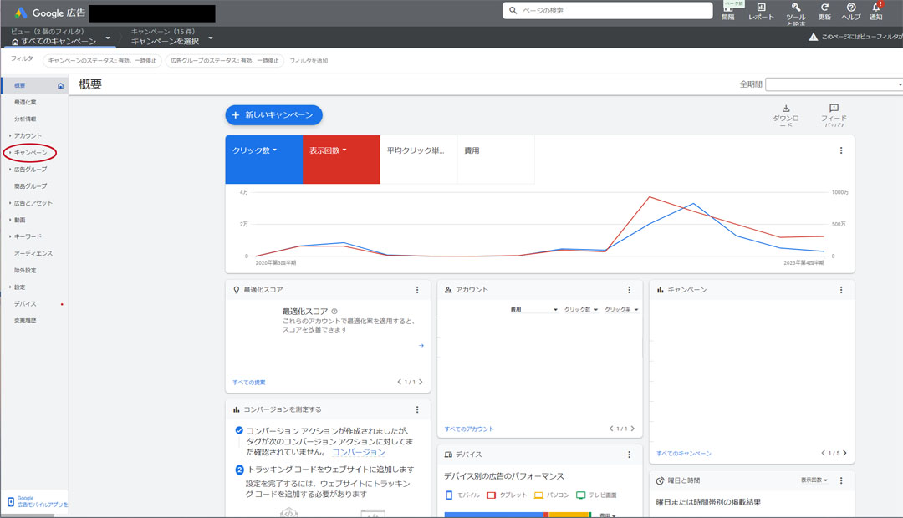Open the Help question mark icon
903x518 pixels.
click(851, 8)
